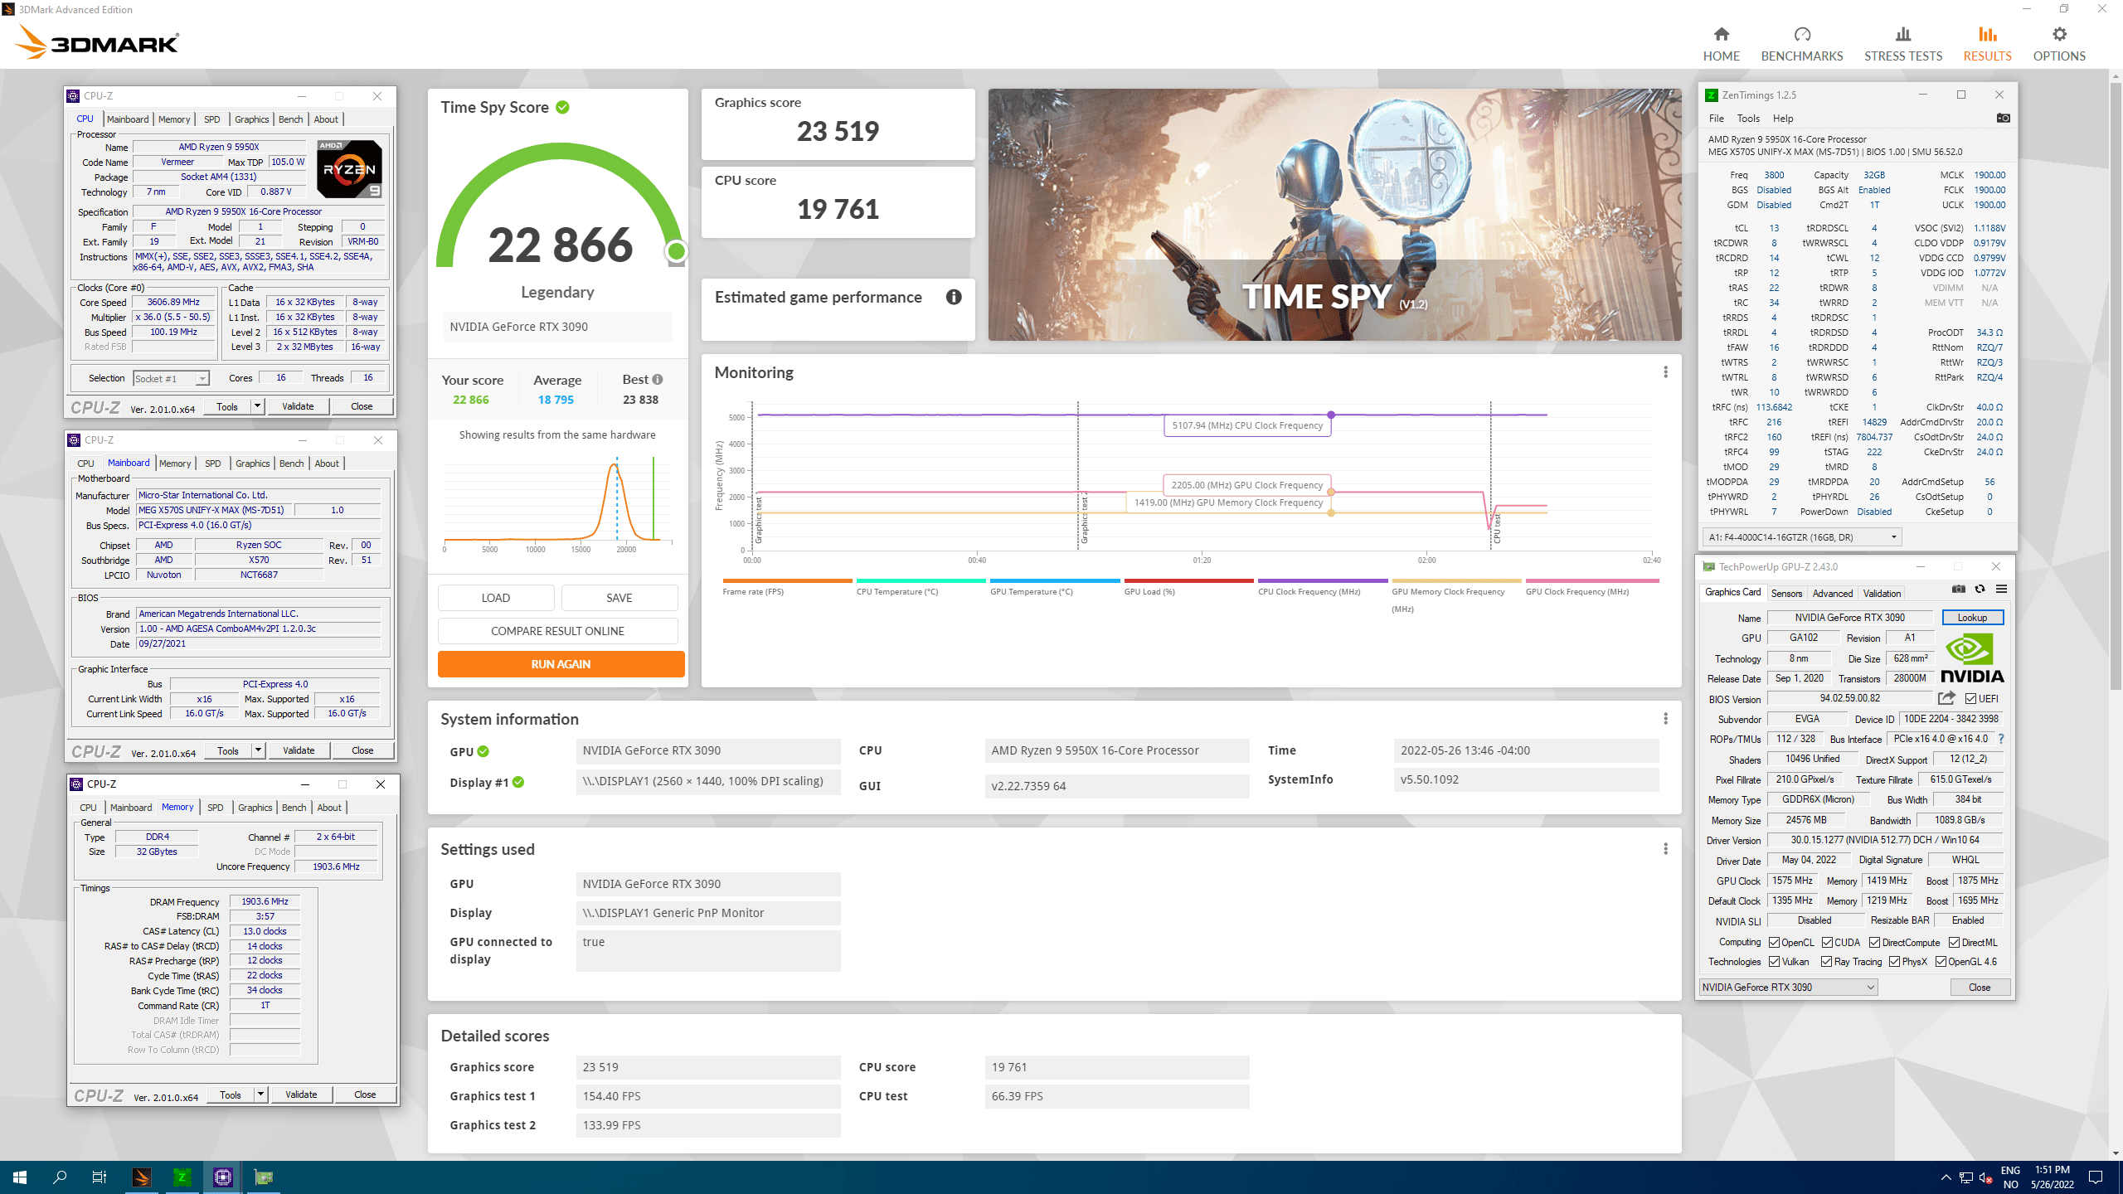Open the GPU-Z hamburger menu icon
This screenshot has height=1194, width=2123.
tap(2001, 589)
